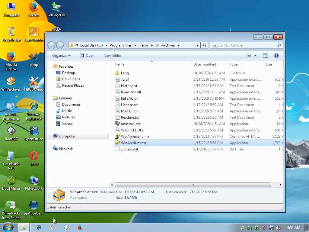Open WinArchiver desktop shortcut
The height and width of the screenshot is (232, 309).
pos(11,84)
